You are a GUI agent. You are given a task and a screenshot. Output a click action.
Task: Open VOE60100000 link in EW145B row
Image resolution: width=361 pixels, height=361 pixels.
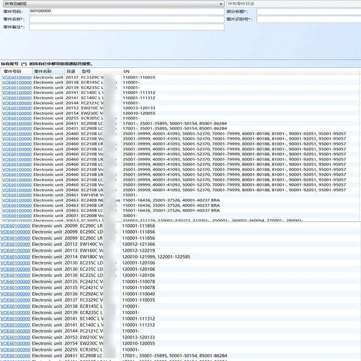coord(17,195)
